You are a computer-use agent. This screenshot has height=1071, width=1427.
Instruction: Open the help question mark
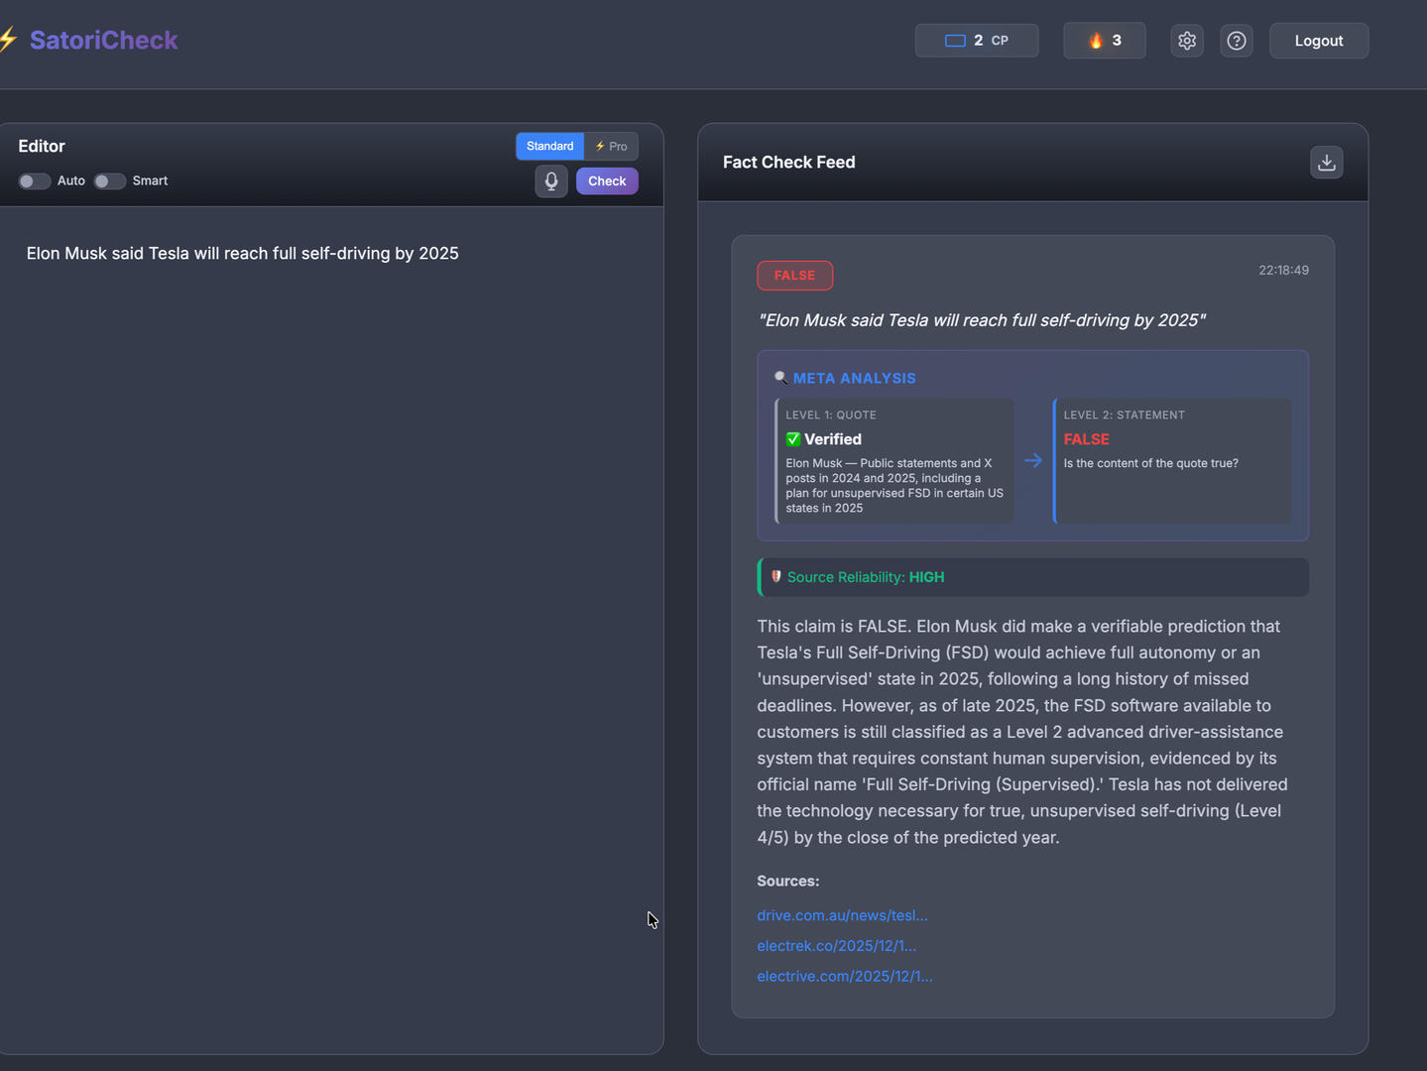(x=1236, y=41)
